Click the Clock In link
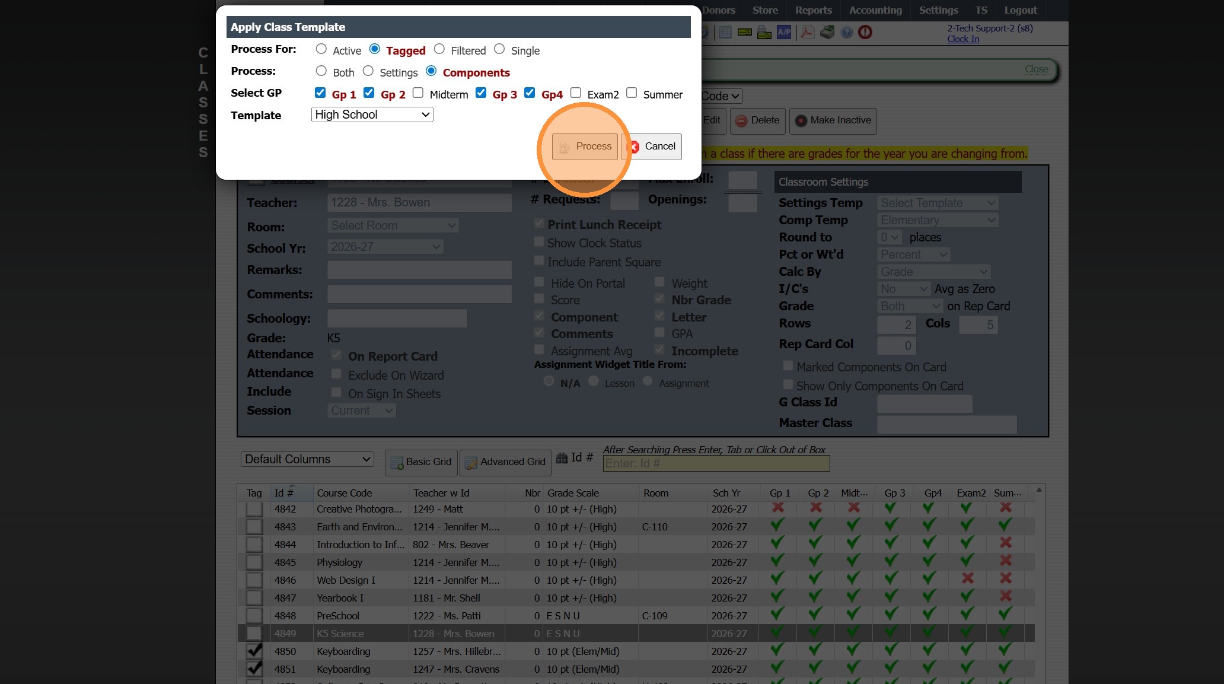1224x684 pixels. [x=963, y=39]
